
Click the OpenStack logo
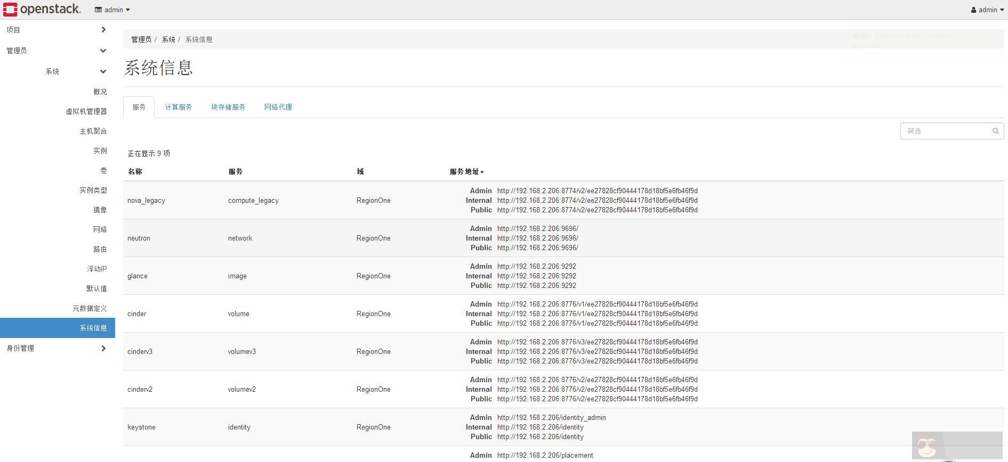[42, 10]
